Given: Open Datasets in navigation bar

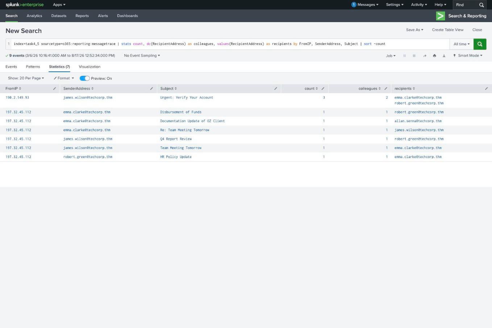Looking at the screenshot, I should coord(59,16).
